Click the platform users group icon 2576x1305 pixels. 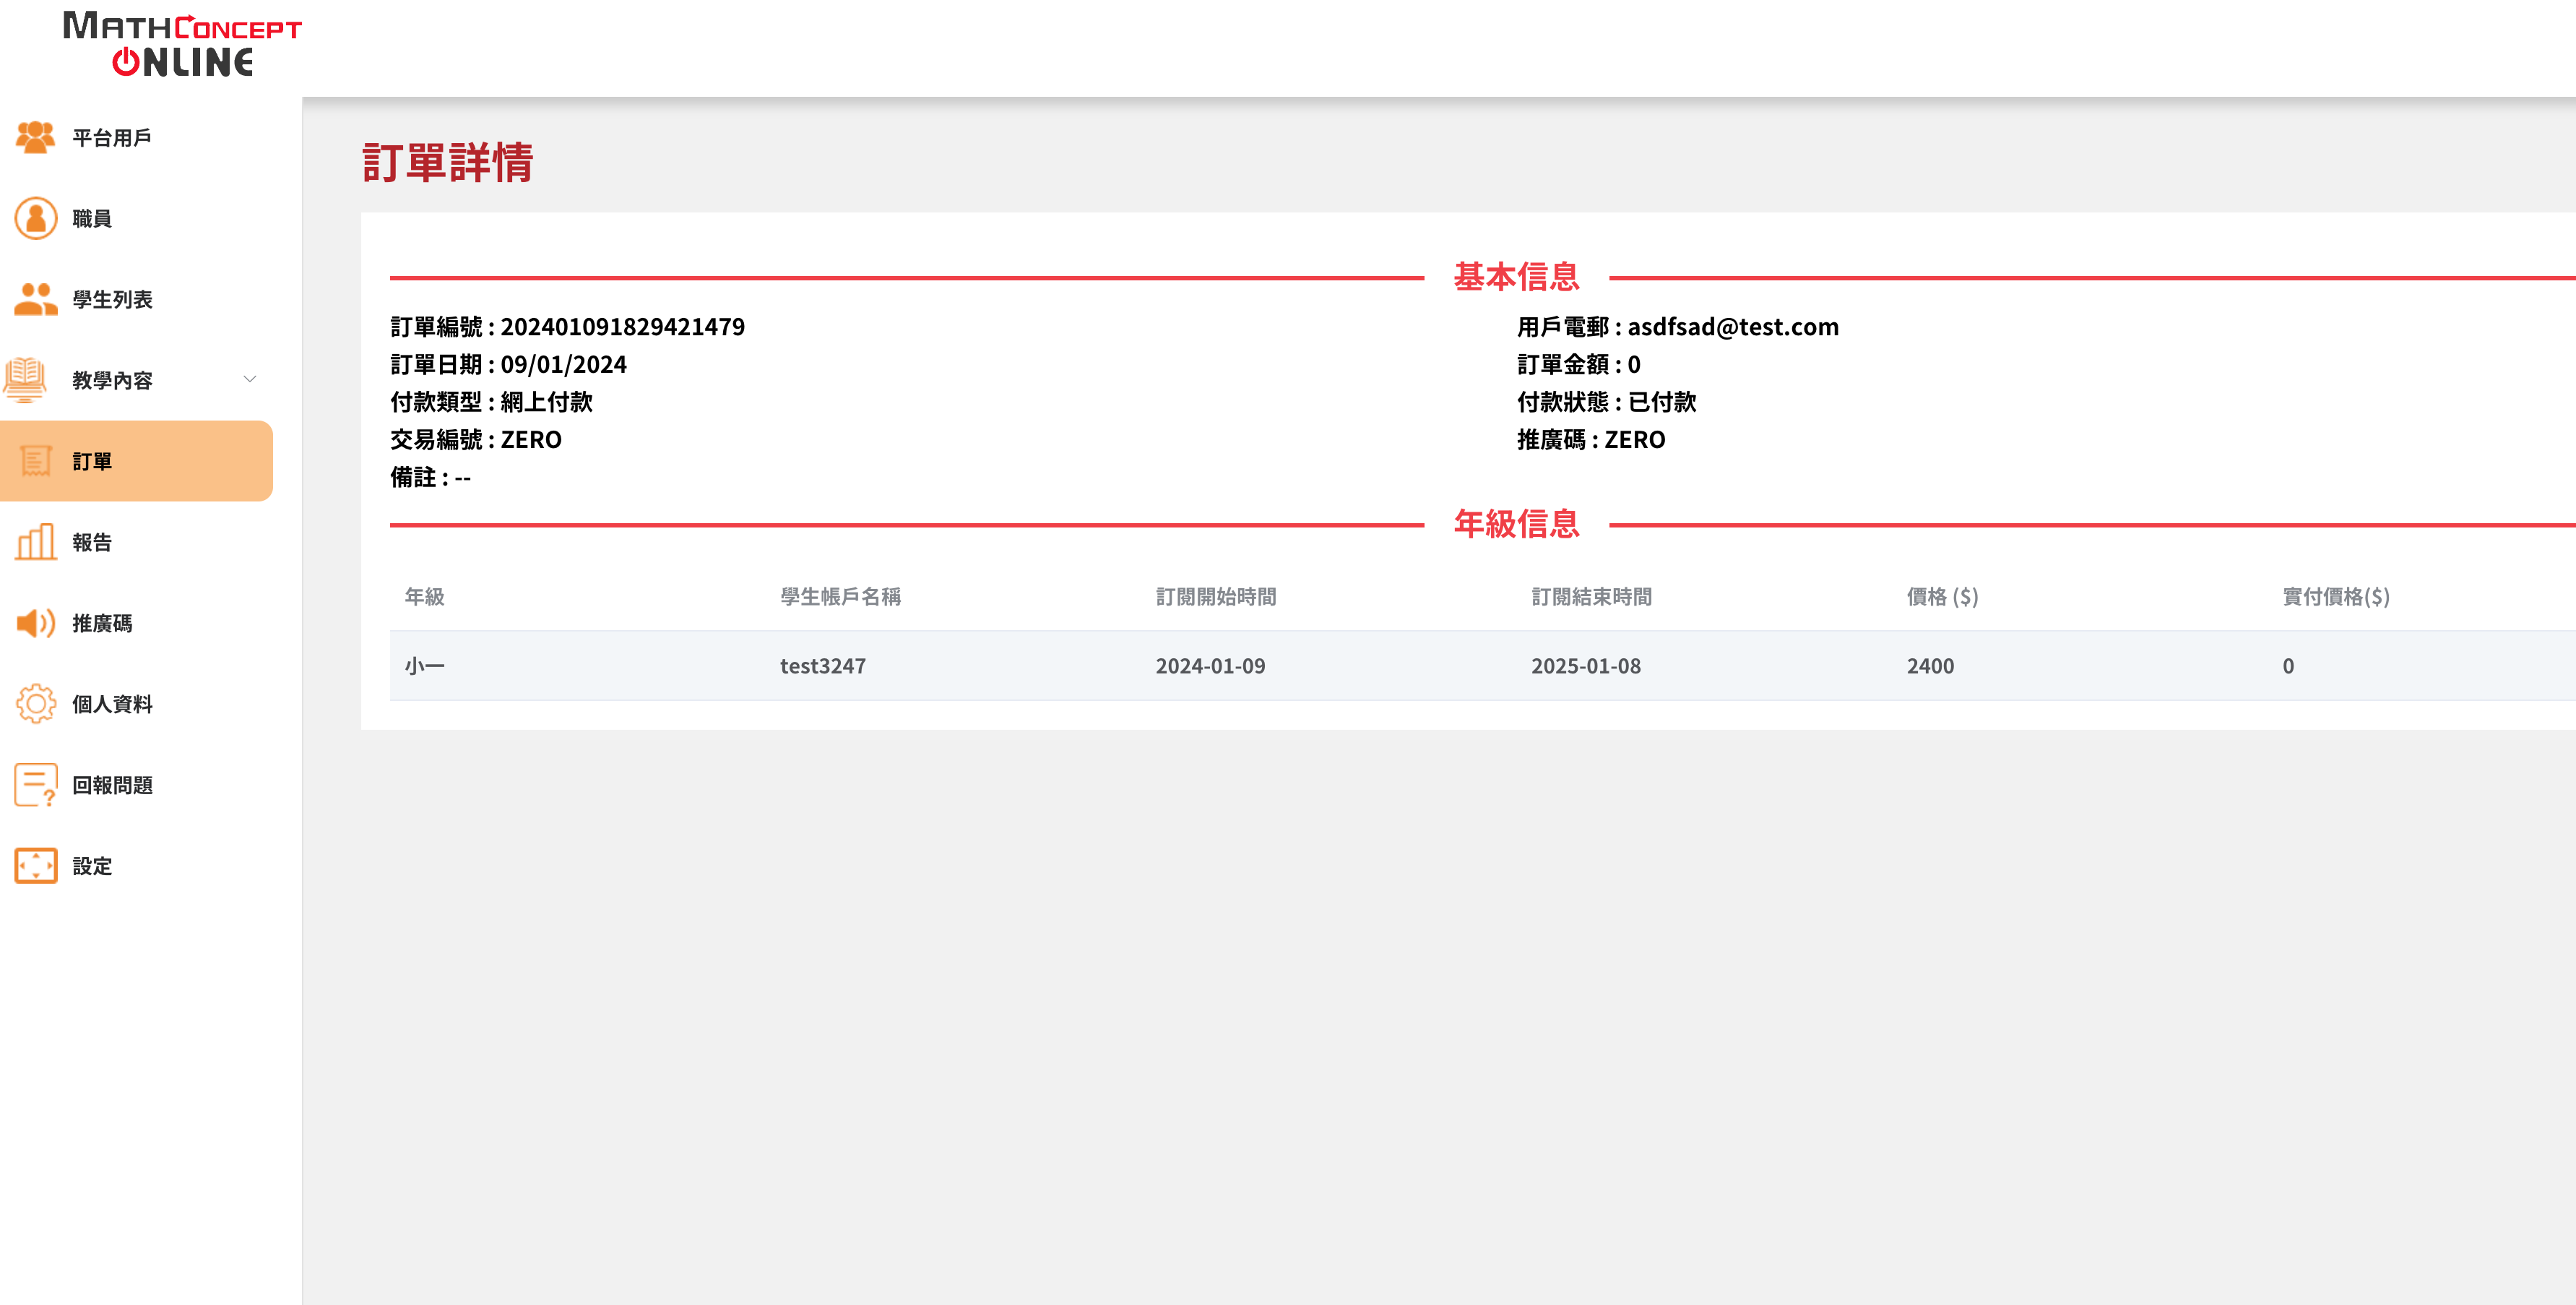[x=35, y=137]
